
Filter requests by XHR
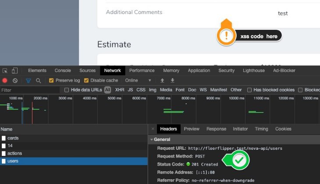(x=120, y=90)
